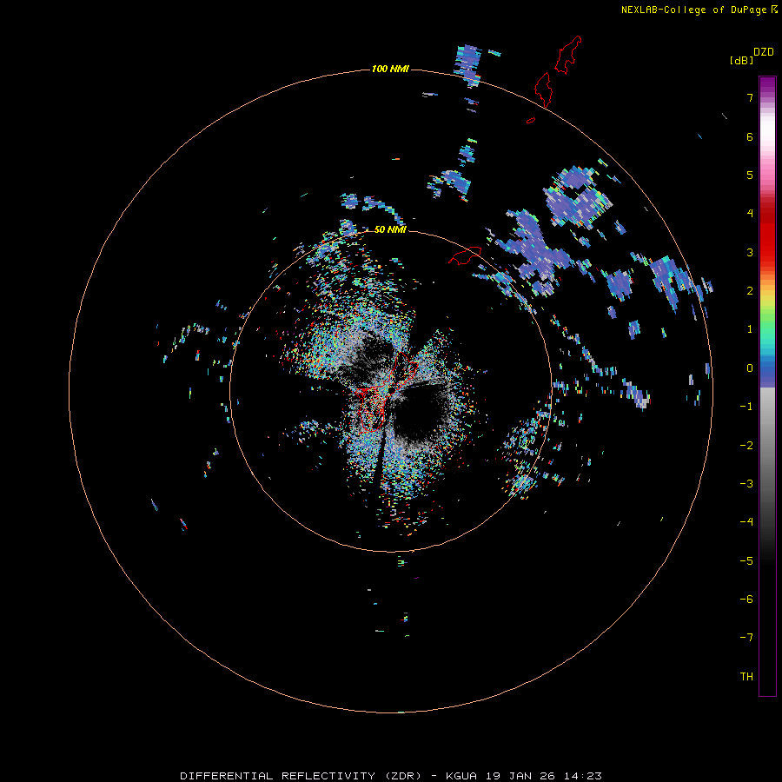Click the NEXLAB-College of DuPage label
Screen dimensions: 782x782
[693, 10]
